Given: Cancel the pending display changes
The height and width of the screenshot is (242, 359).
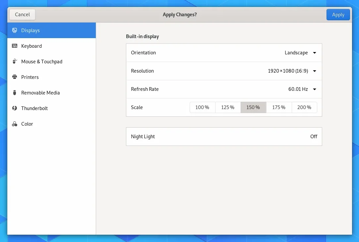Looking at the screenshot, I should pyautogui.click(x=22, y=14).
